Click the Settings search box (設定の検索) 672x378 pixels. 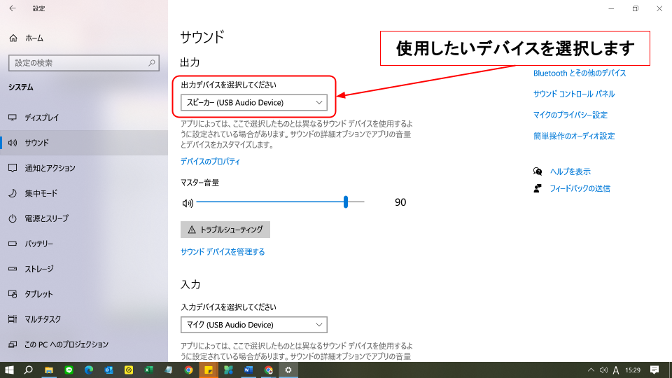point(83,63)
